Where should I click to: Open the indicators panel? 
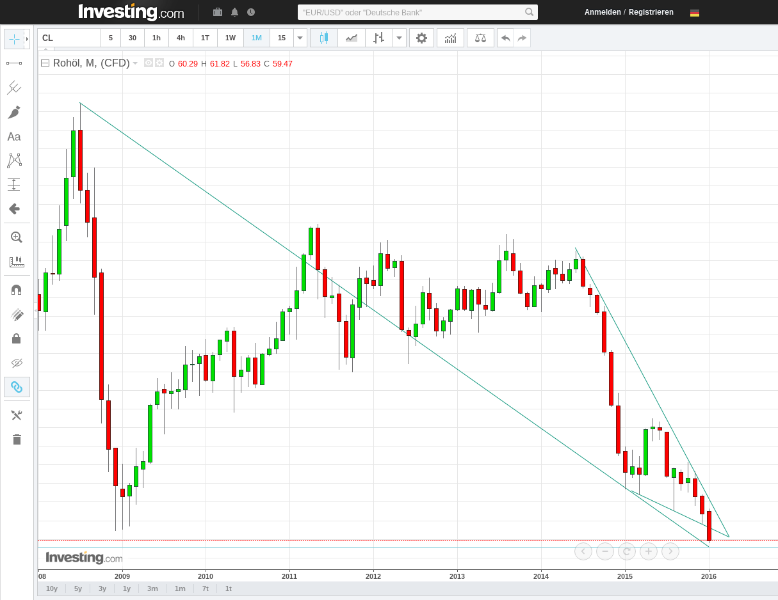click(x=450, y=38)
